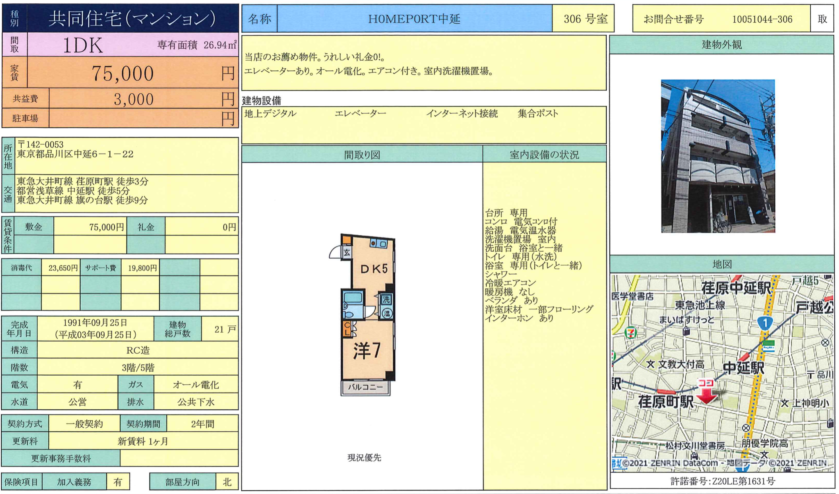
Task: Click the 306 号室 room number
Action: [x=586, y=19]
